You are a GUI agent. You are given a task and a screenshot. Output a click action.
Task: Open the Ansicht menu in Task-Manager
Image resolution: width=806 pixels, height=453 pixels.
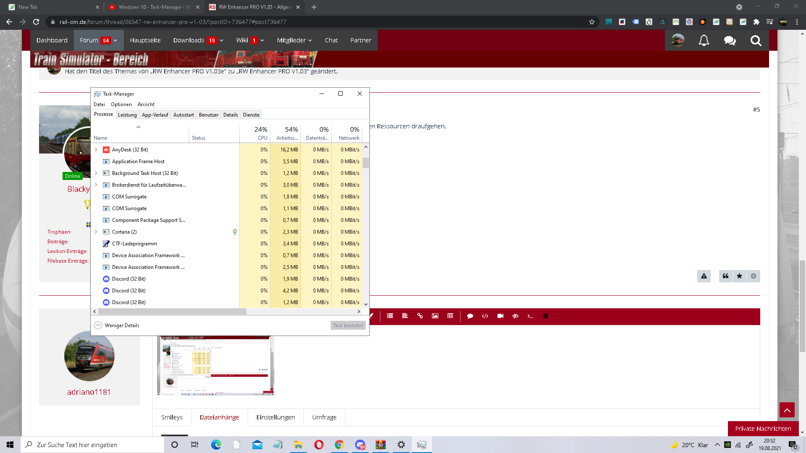click(x=146, y=104)
